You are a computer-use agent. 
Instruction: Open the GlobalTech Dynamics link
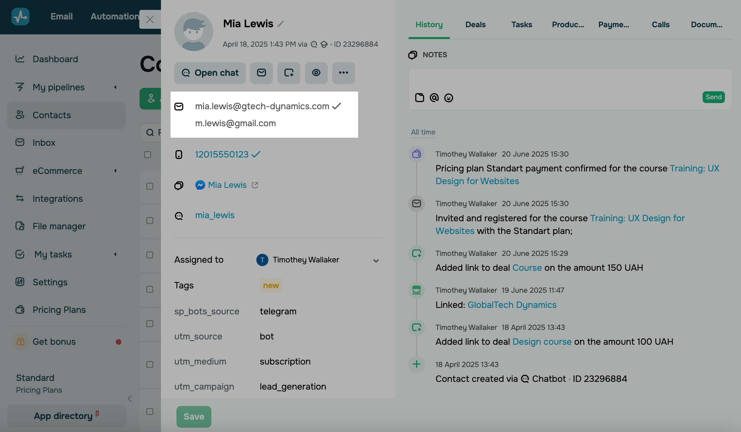(512, 305)
